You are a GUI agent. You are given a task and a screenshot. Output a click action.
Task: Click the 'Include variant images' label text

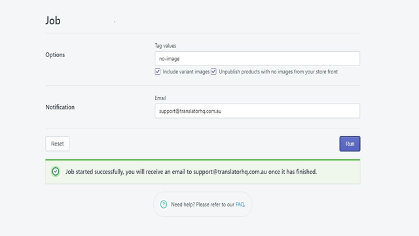[x=186, y=71]
